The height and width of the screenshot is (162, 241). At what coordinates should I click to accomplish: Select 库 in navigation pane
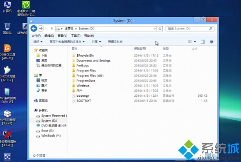click(x=40, y=75)
